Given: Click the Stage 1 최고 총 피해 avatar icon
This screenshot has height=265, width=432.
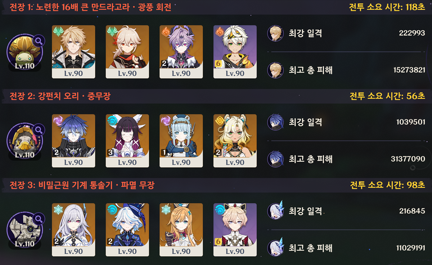Looking at the screenshot, I should pyautogui.click(x=274, y=70).
